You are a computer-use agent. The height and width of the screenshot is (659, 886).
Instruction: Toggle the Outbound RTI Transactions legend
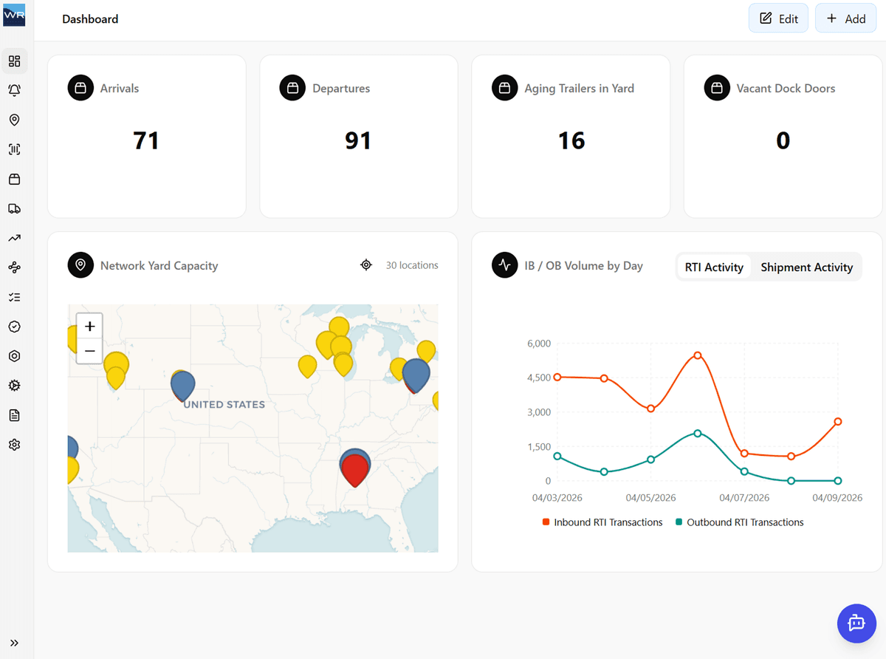740,522
